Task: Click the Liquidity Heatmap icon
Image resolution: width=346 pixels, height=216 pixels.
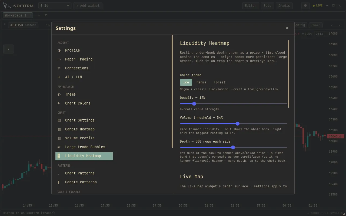Action: coord(59,156)
